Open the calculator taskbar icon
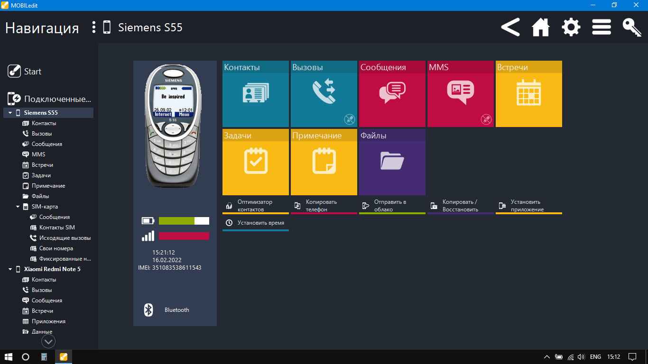This screenshot has width=648, height=364. [44, 357]
